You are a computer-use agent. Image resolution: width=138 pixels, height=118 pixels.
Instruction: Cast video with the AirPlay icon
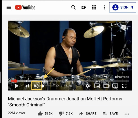(115, 86)
